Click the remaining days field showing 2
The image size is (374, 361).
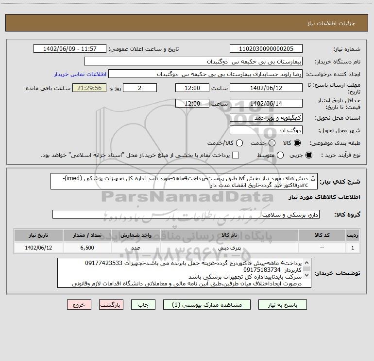140,88
